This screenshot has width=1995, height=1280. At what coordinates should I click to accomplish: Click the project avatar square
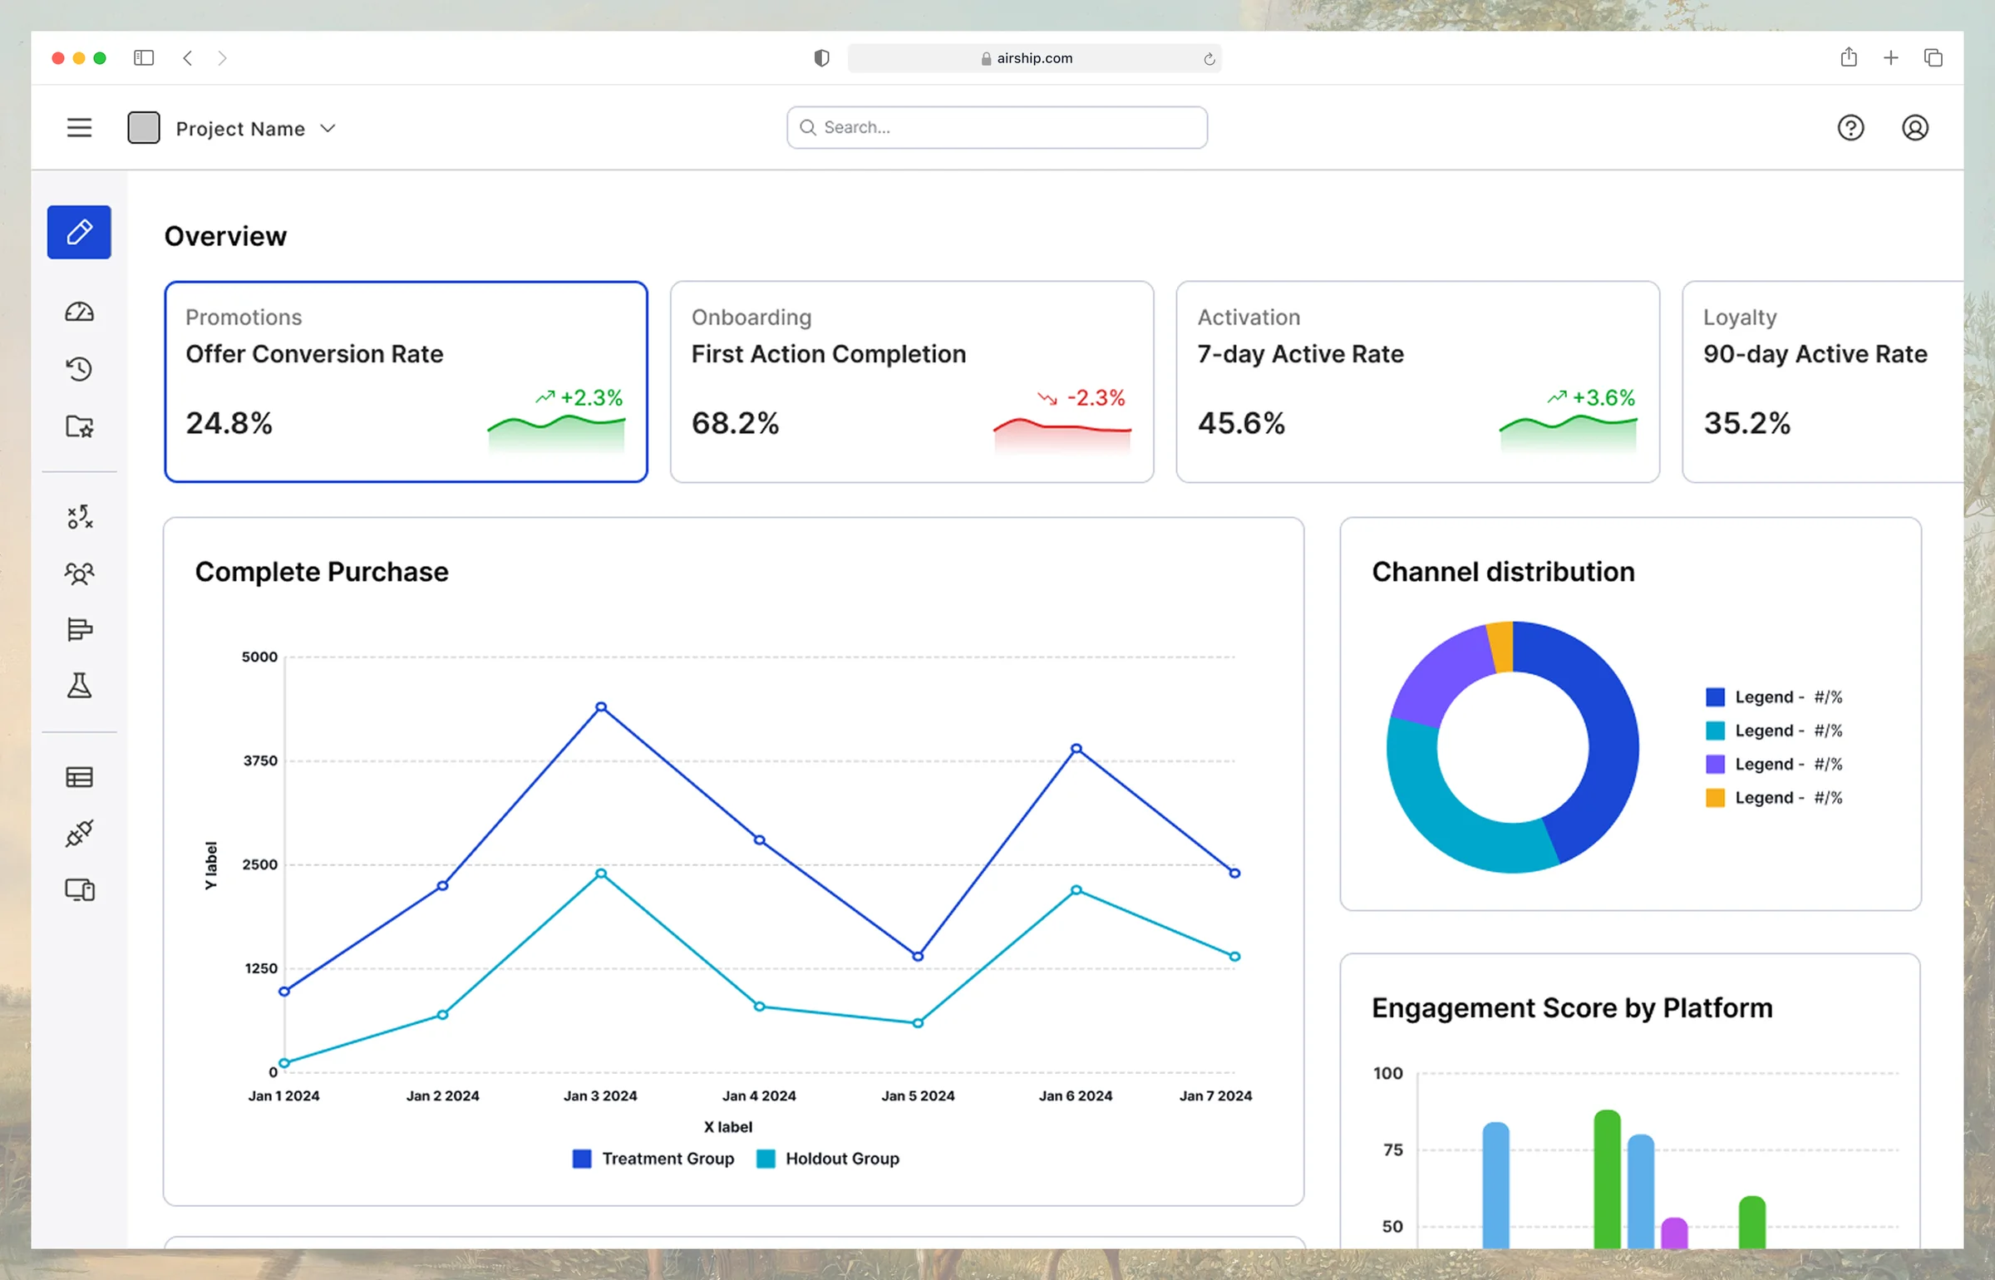[x=144, y=128]
